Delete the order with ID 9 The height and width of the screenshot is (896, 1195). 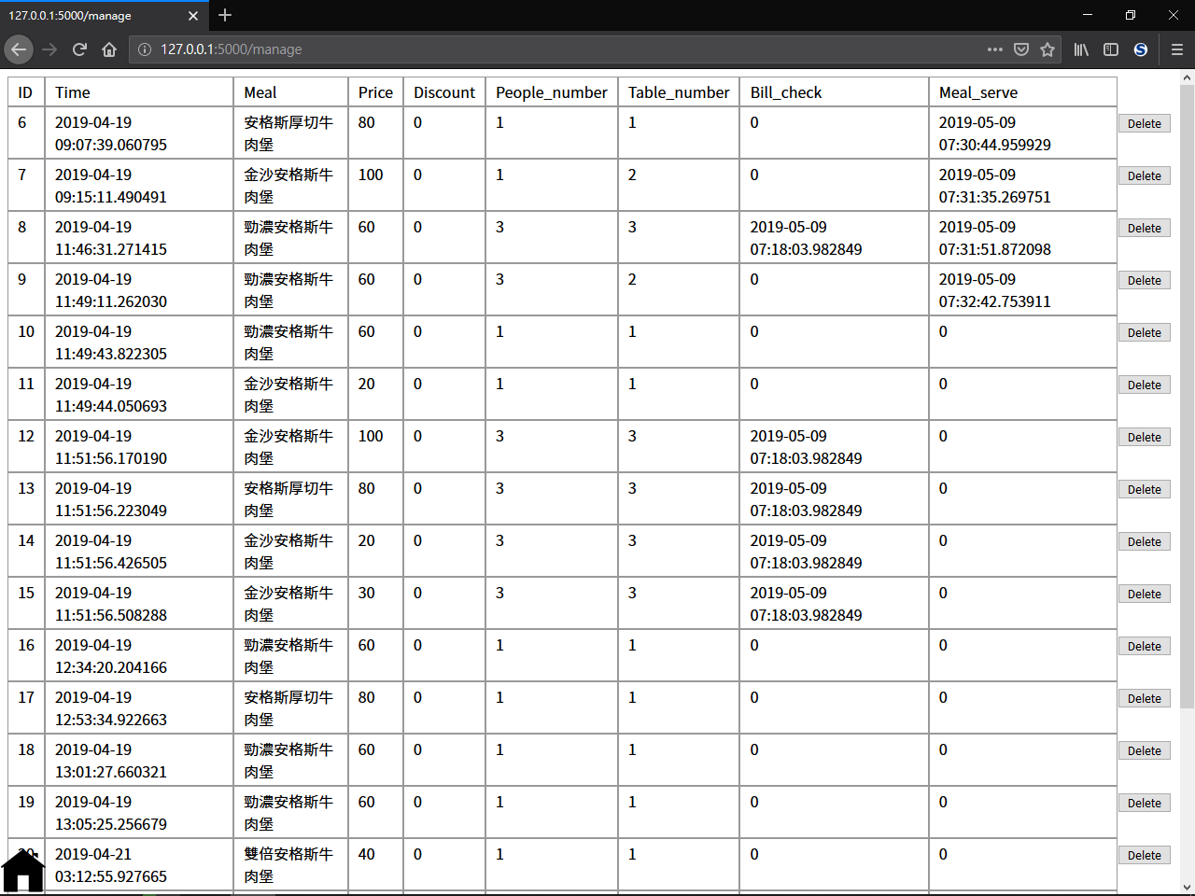(1145, 280)
